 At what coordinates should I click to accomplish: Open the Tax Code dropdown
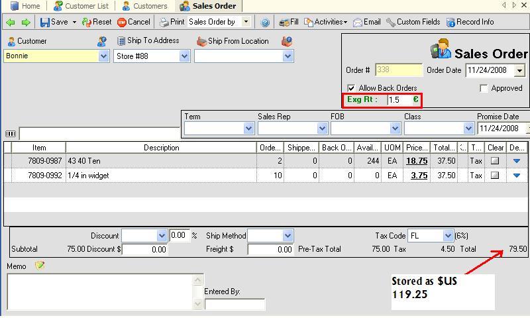point(448,236)
